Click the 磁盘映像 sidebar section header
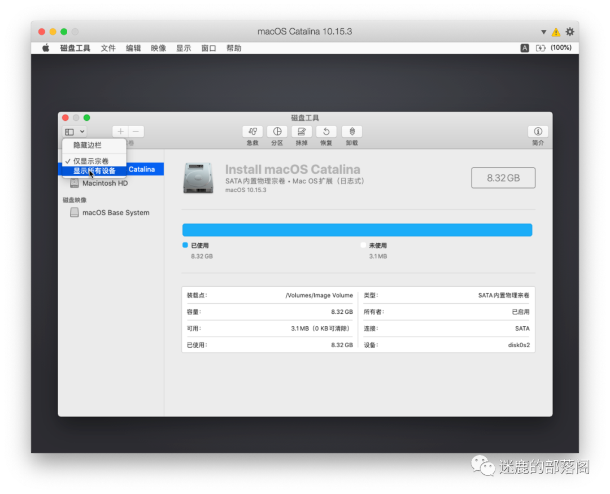This screenshot has width=610, height=494. coord(75,200)
